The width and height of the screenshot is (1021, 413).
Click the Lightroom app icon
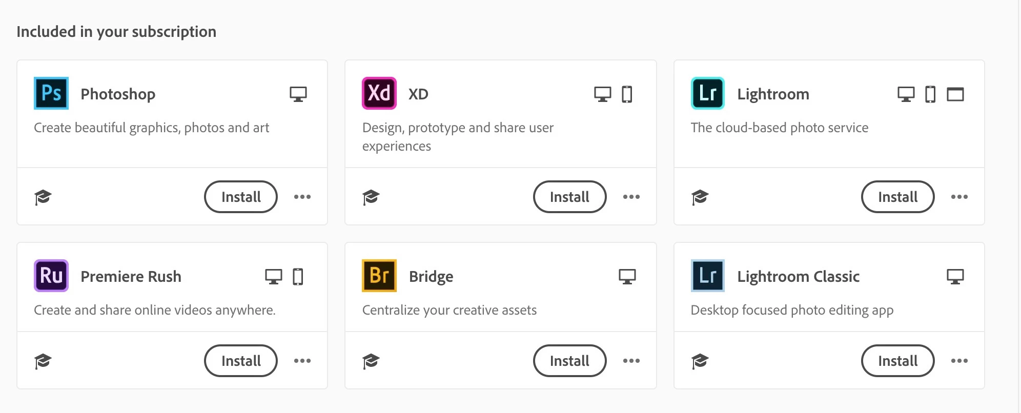pyautogui.click(x=708, y=93)
